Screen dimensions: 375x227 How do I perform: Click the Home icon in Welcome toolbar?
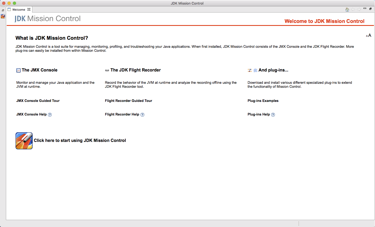[x=347, y=9]
